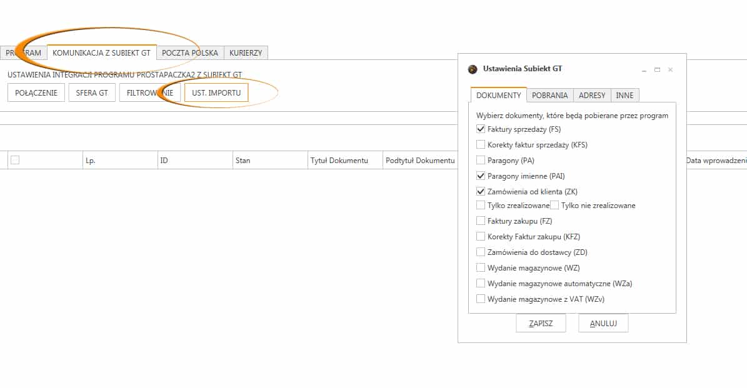Toggle Paragony imienne (PAI) checkbox
Screen dimensions: 747x388
click(x=481, y=176)
